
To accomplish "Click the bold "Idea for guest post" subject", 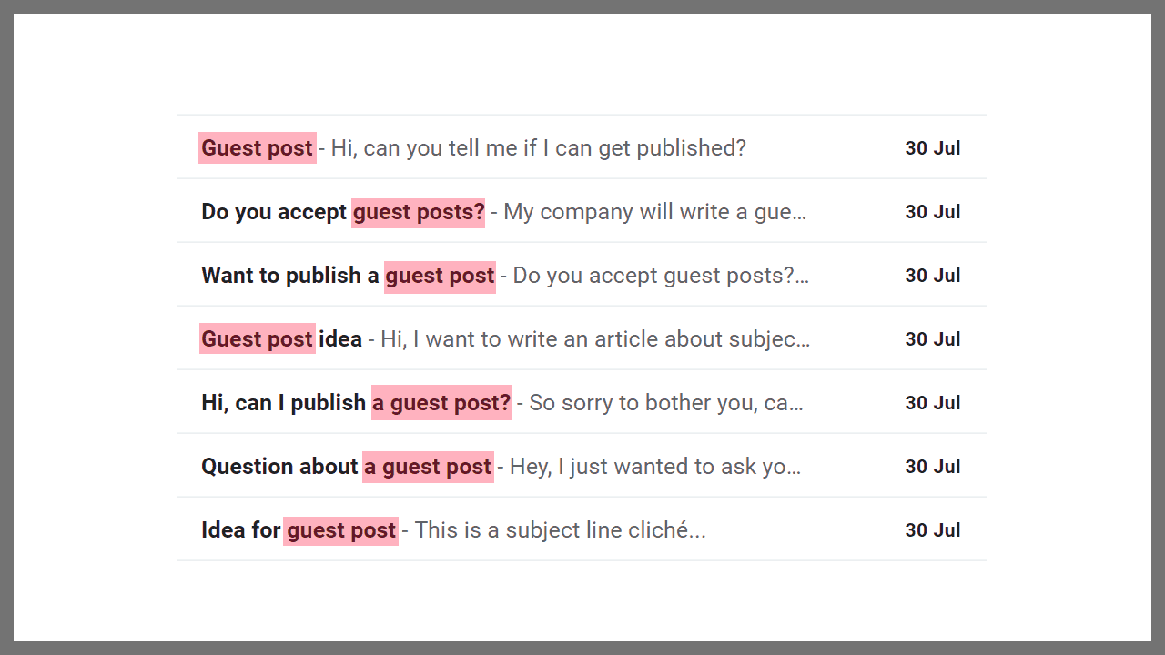I will click(299, 530).
